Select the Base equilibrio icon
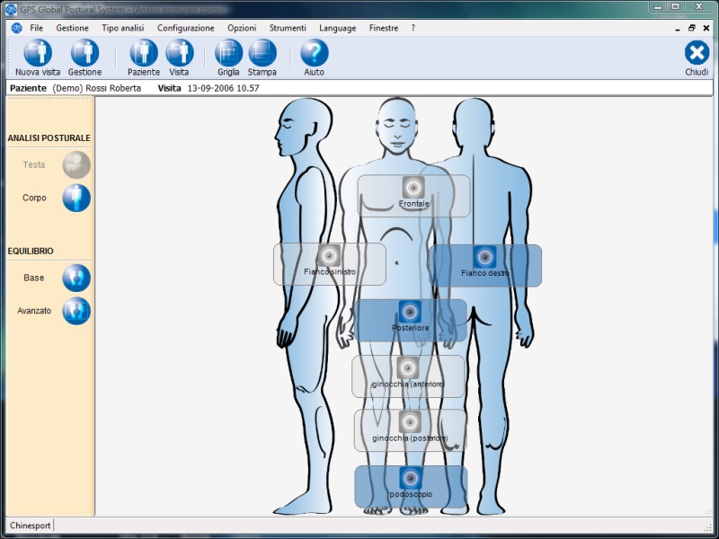Viewport: 719px width, 539px height. click(x=76, y=278)
